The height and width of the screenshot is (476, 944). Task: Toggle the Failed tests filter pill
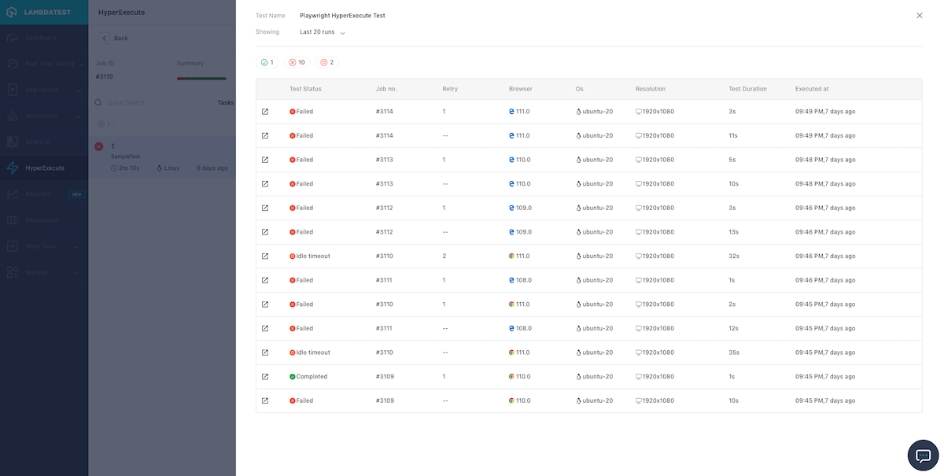coord(297,61)
